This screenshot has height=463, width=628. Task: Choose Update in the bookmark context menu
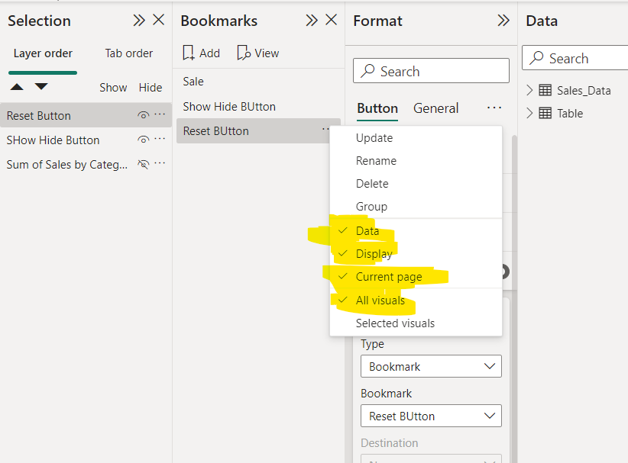coord(416,138)
